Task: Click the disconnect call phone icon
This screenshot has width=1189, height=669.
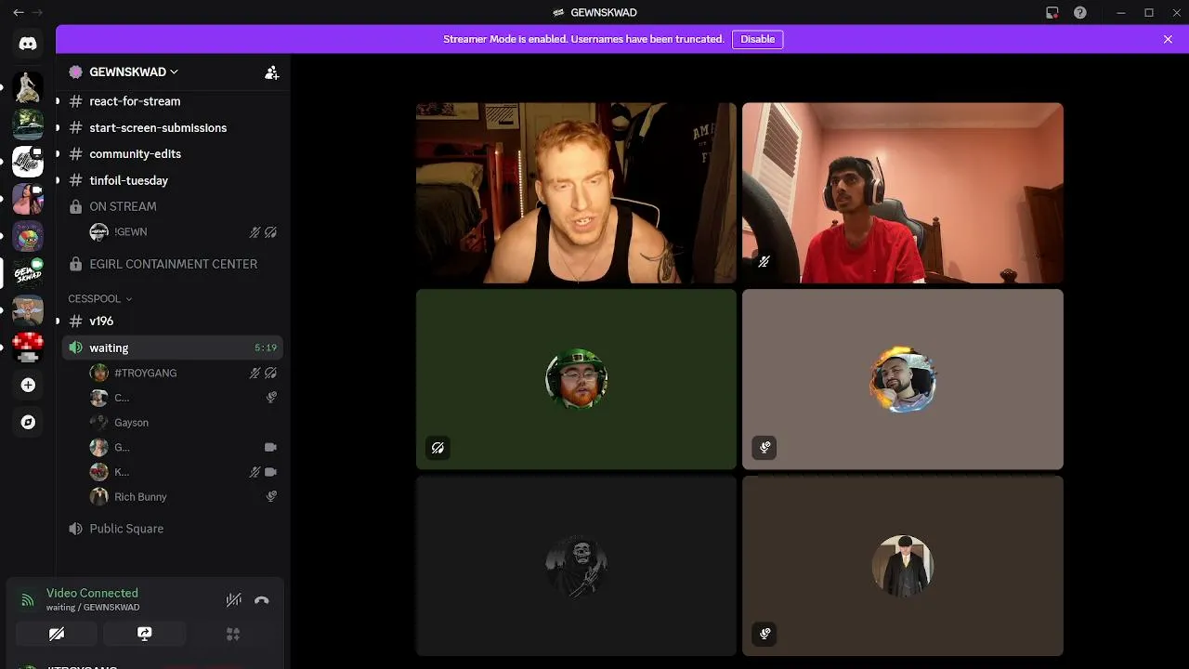Action: point(262,600)
